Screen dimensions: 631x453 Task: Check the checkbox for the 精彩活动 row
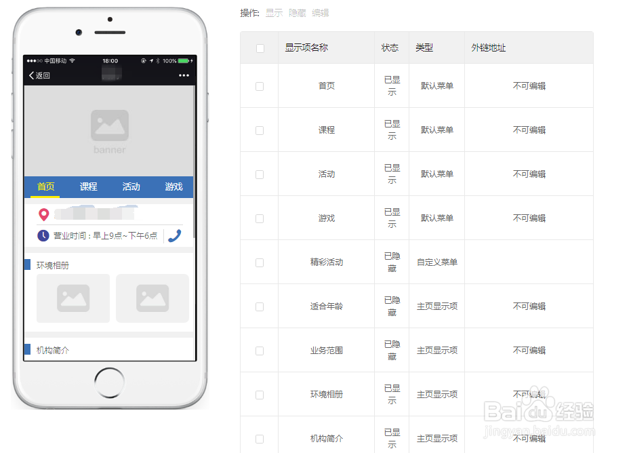pos(260,261)
